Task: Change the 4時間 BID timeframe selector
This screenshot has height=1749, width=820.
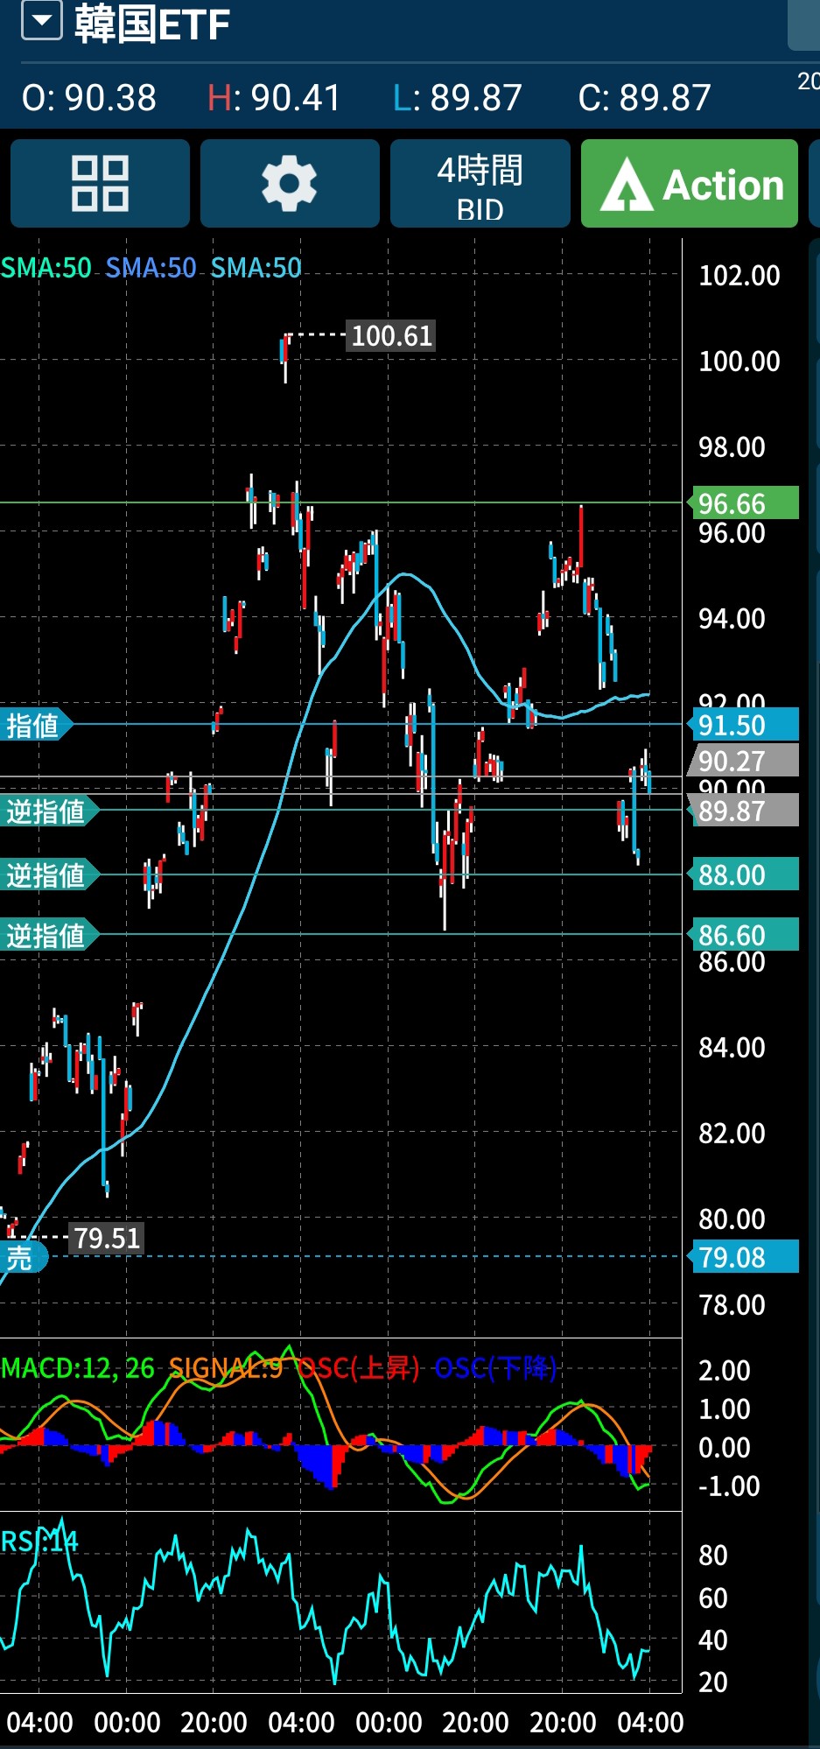Action: tap(480, 184)
